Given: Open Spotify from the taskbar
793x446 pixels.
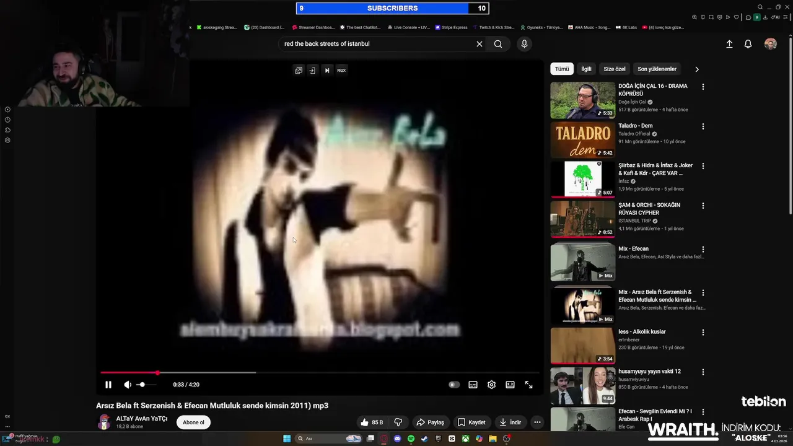Looking at the screenshot, I should (x=411, y=439).
